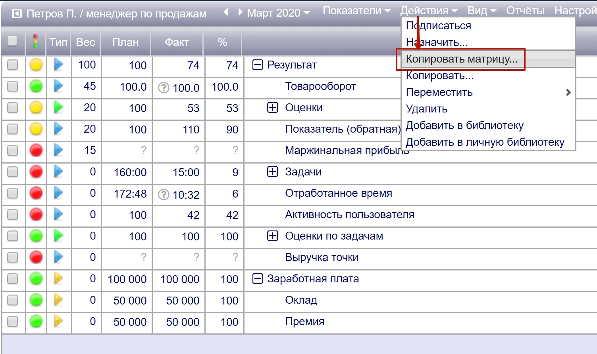This screenshot has width=597, height=354.
Task: Go to previous month arrow
Action: point(226,12)
